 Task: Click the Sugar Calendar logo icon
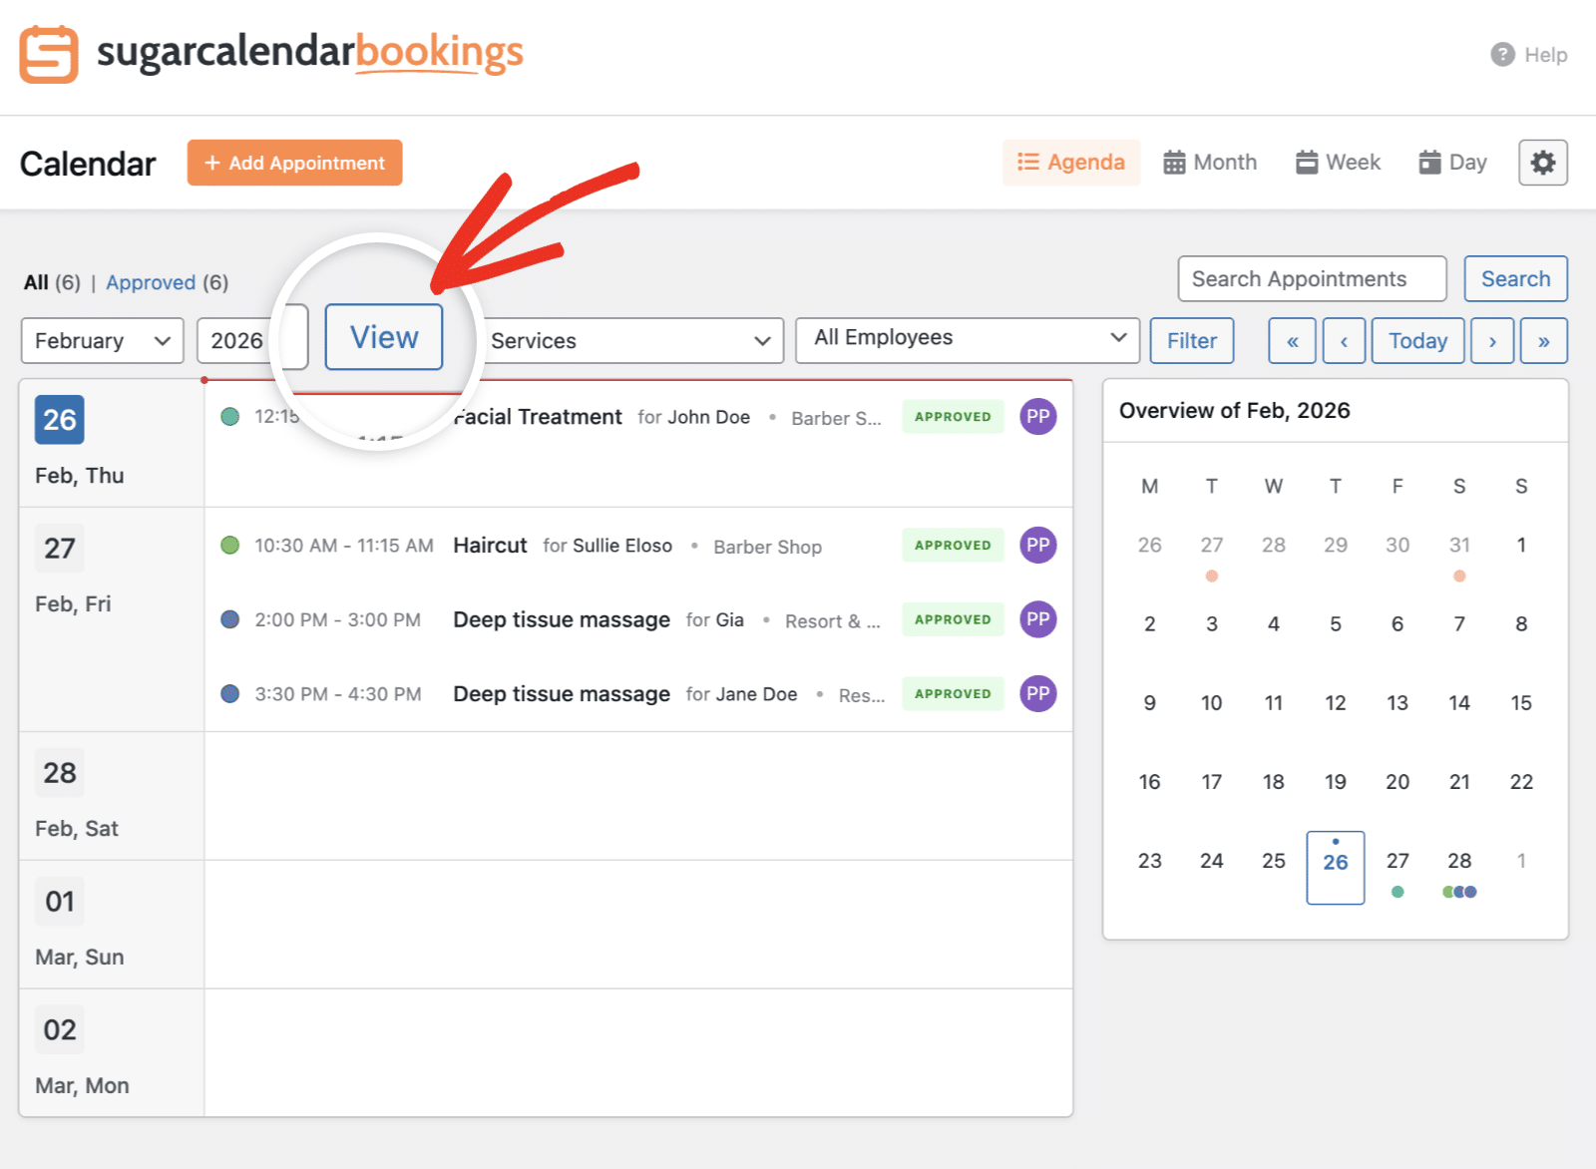pos(50,55)
